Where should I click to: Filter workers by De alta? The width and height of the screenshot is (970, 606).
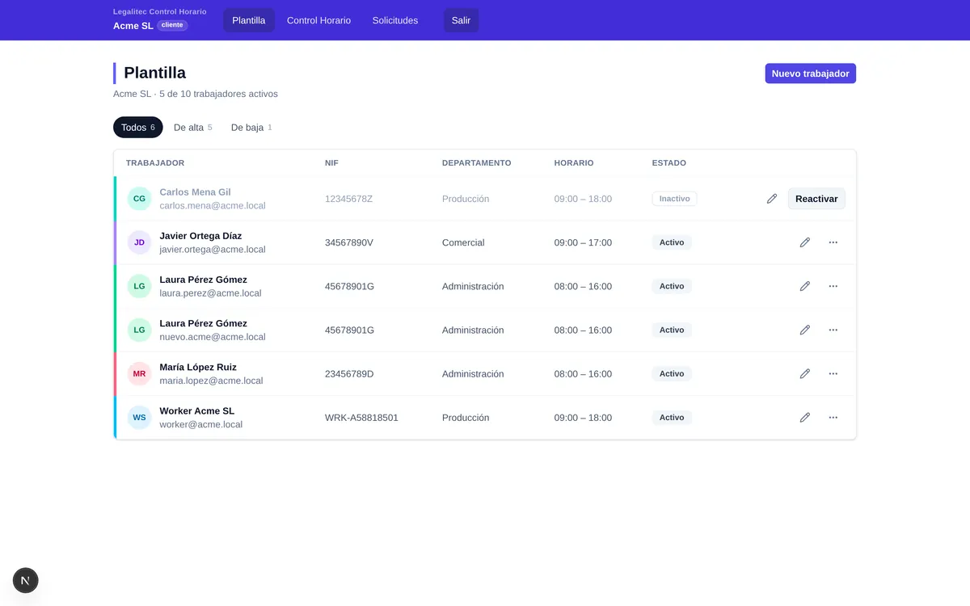pos(193,128)
